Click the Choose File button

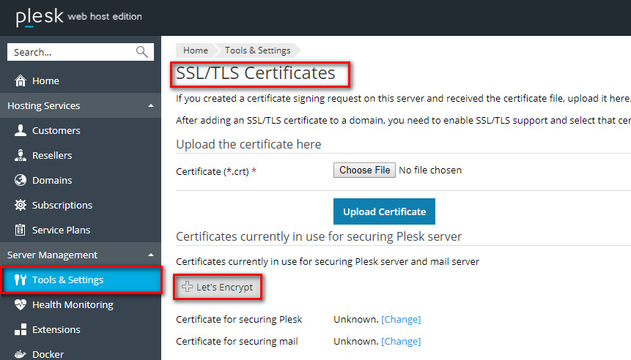coord(364,170)
